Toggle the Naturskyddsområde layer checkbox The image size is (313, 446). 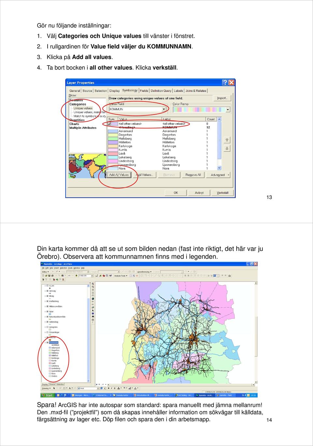click(x=48, y=316)
